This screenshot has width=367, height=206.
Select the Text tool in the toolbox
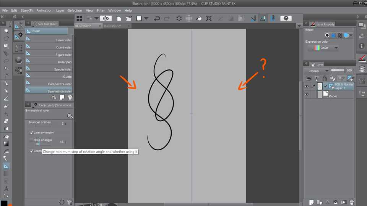click(x=6, y=188)
